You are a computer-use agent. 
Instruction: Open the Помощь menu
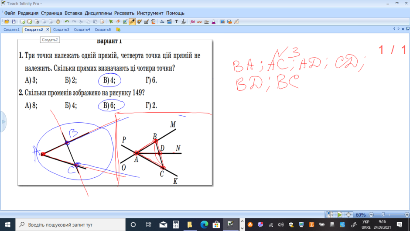(175, 13)
